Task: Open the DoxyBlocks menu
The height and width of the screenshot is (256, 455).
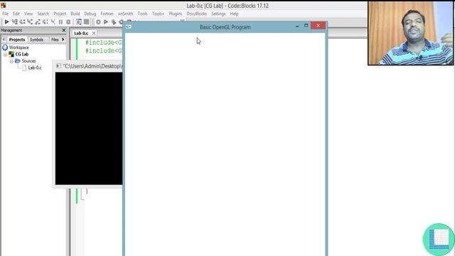Action: (196, 14)
